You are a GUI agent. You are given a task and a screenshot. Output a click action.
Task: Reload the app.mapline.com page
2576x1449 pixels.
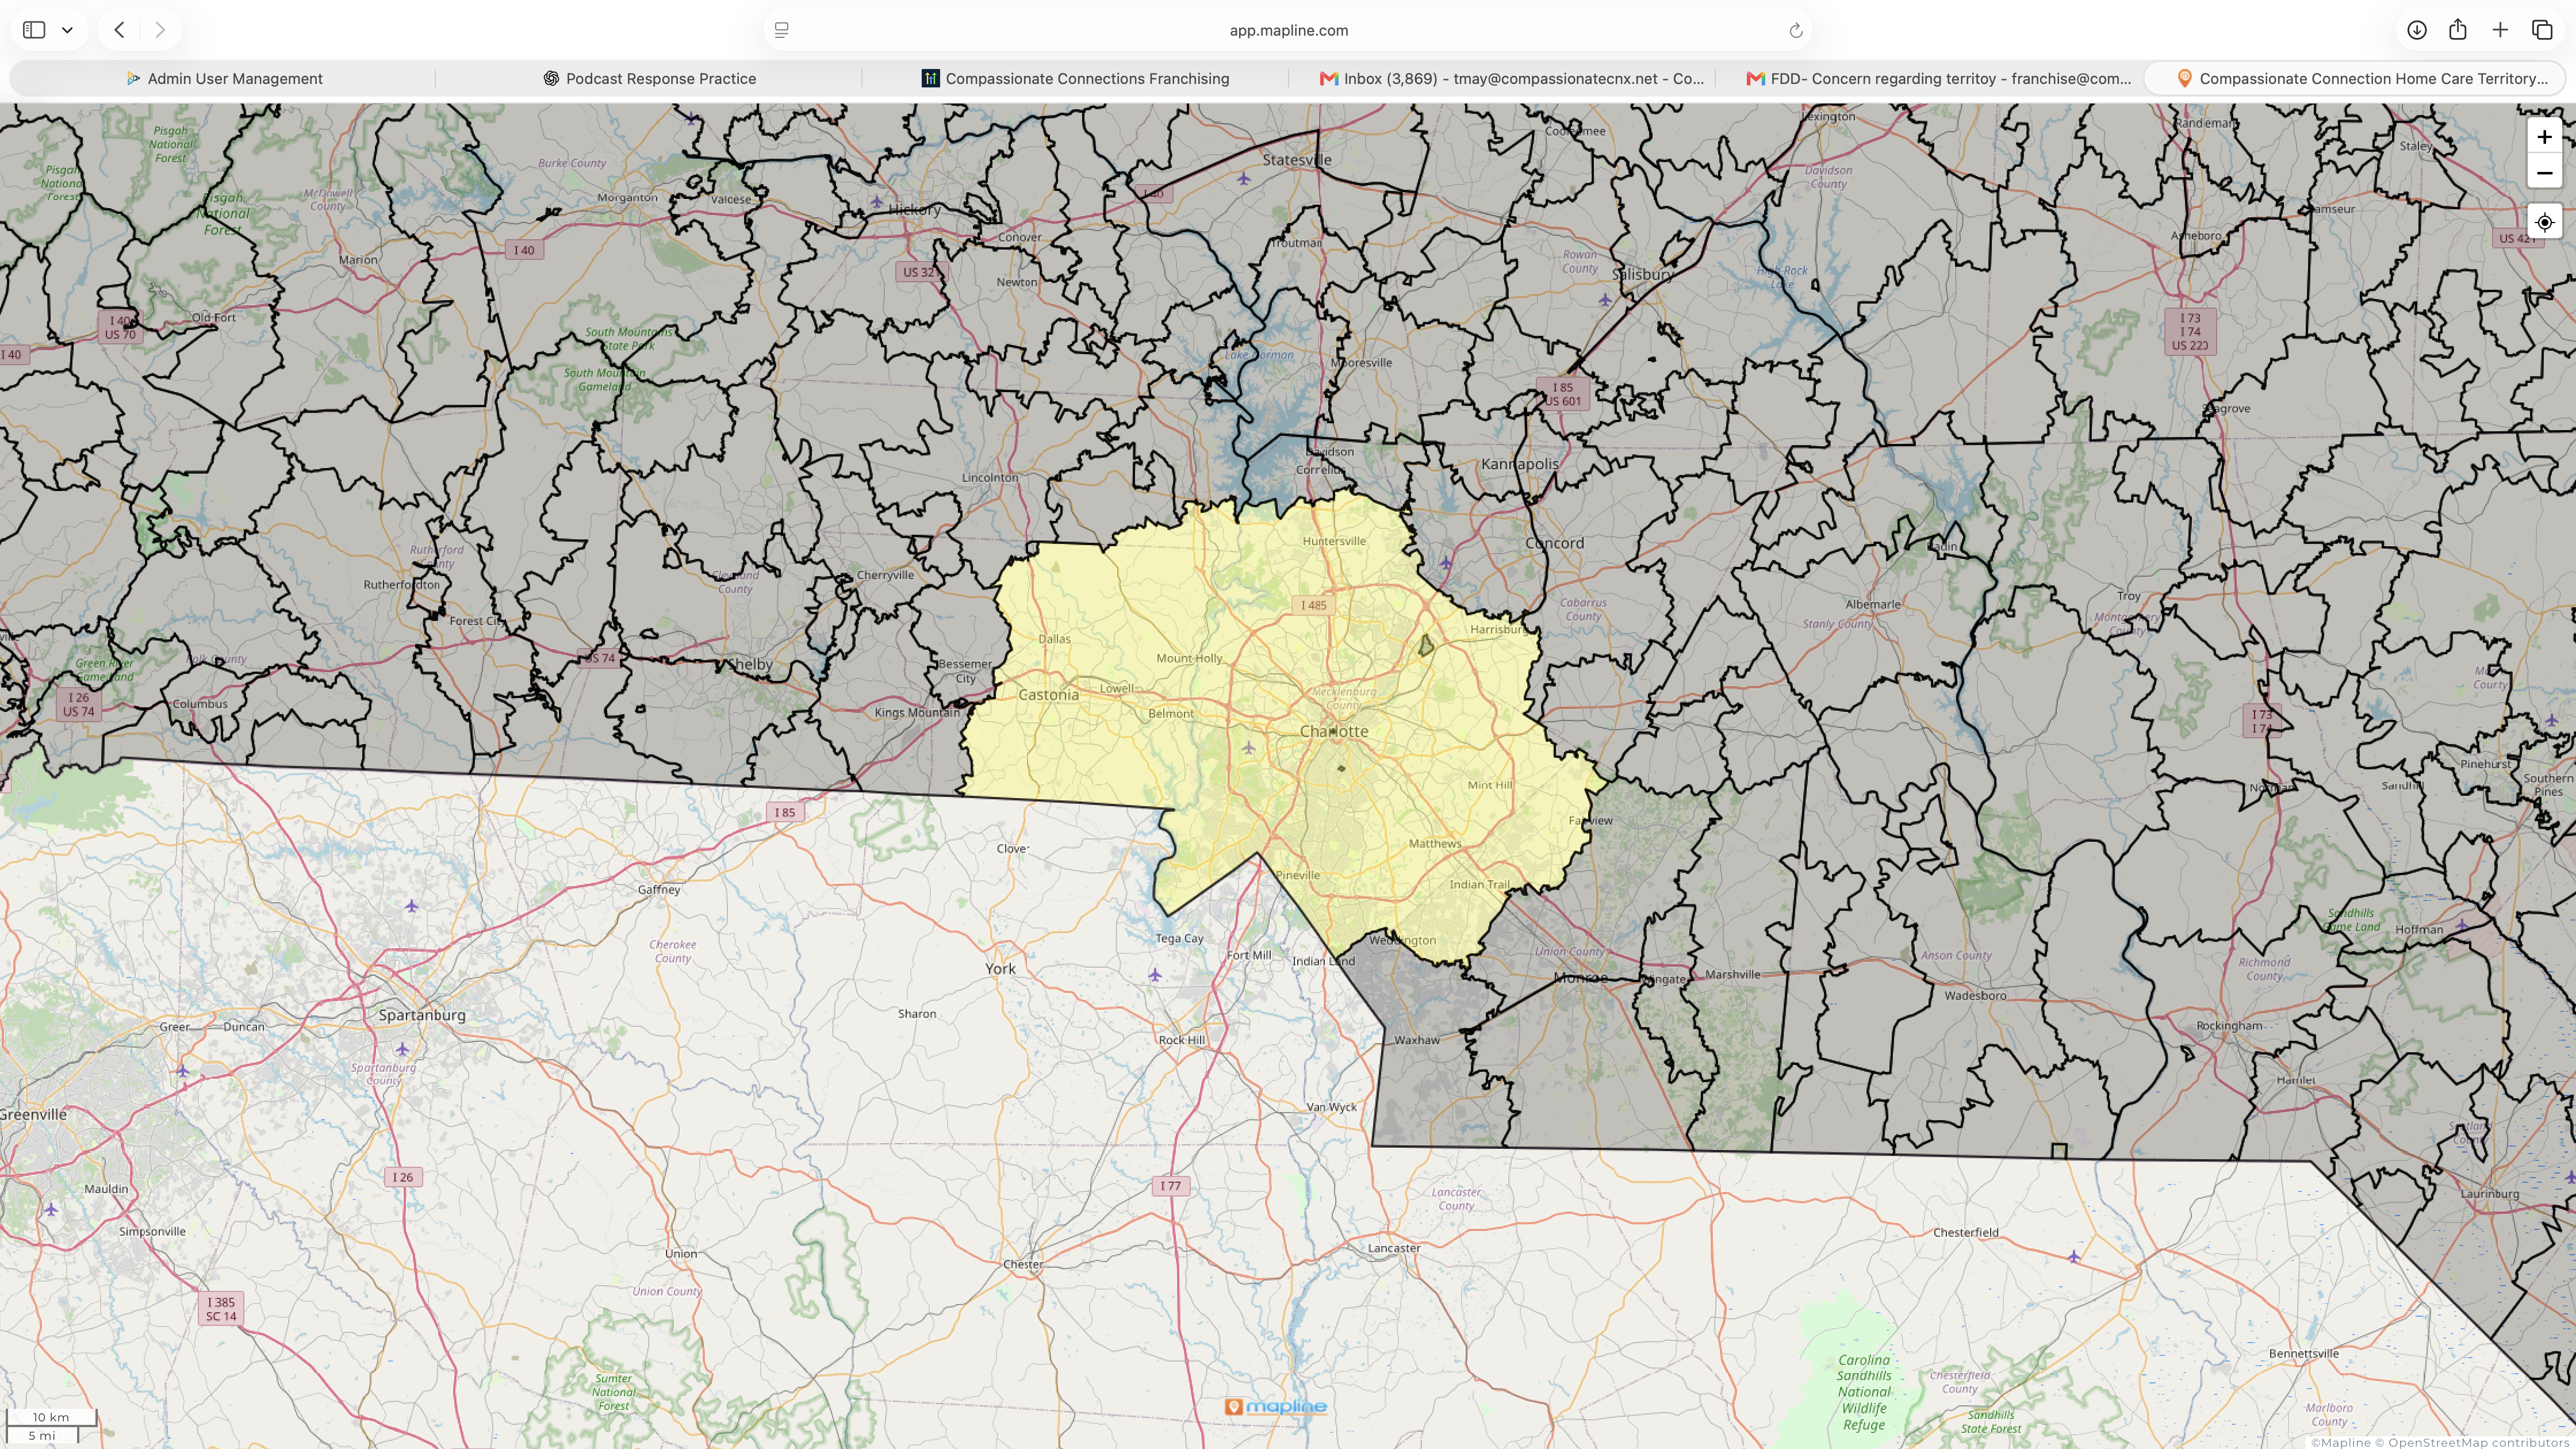point(1795,30)
